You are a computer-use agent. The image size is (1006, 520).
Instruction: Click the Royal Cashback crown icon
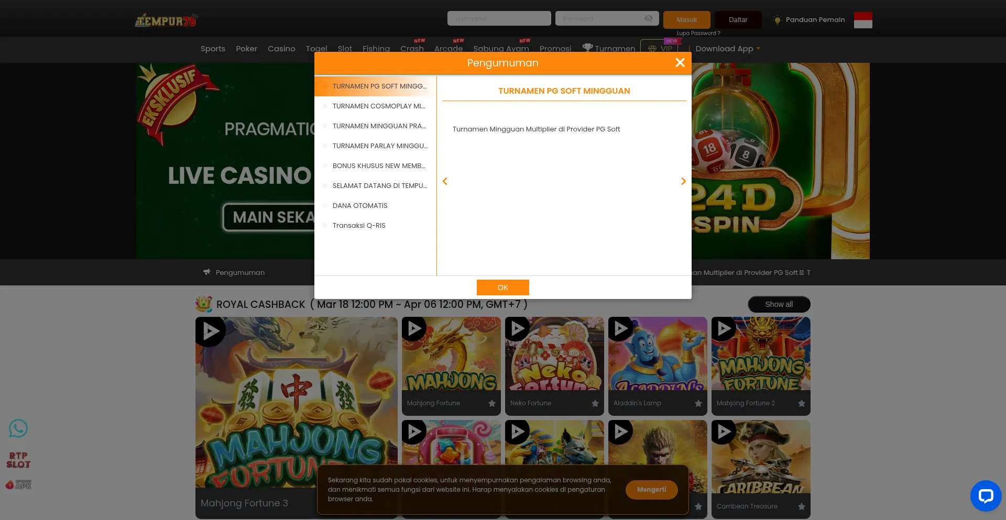click(x=204, y=304)
